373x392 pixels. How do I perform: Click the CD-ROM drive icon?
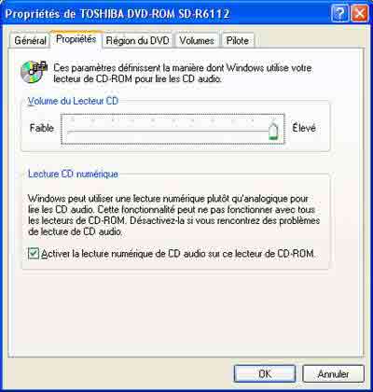coord(34,72)
